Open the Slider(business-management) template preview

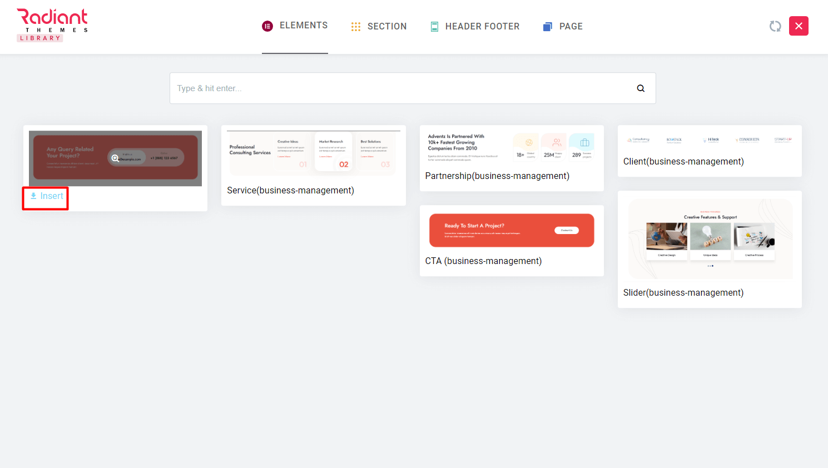710,239
